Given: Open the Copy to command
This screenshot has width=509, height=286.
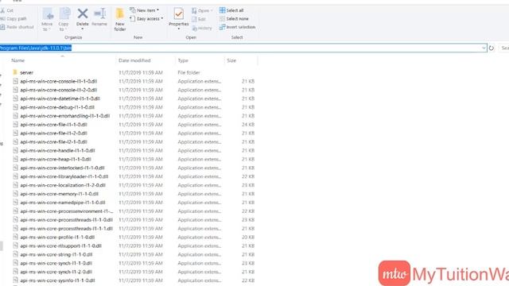Looking at the screenshot, I should tap(64, 20).
